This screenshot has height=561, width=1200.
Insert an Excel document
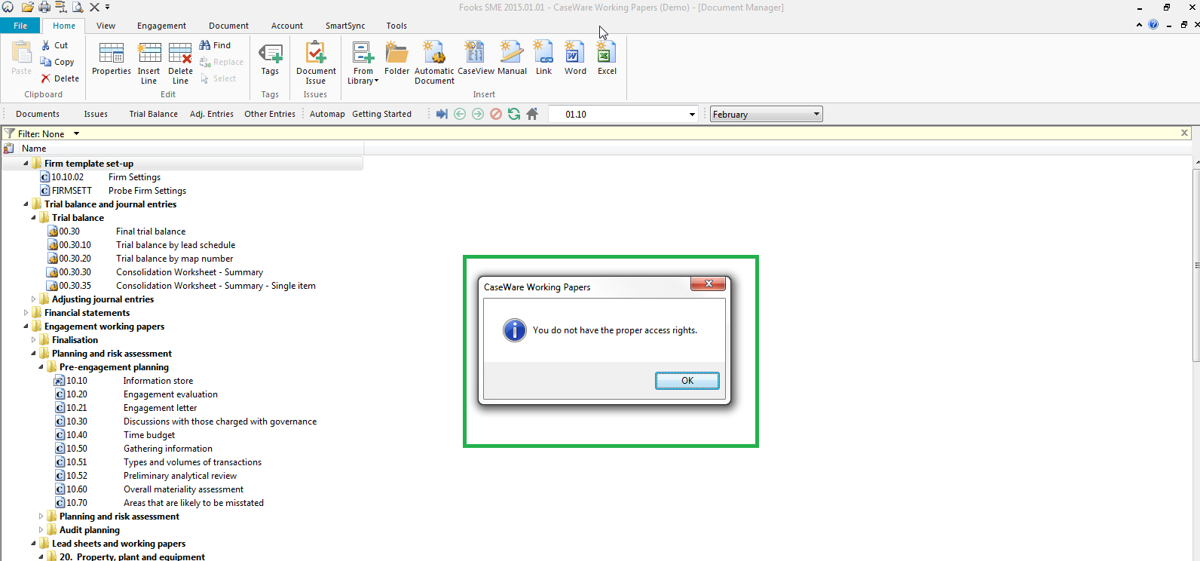(x=607, y=60)
